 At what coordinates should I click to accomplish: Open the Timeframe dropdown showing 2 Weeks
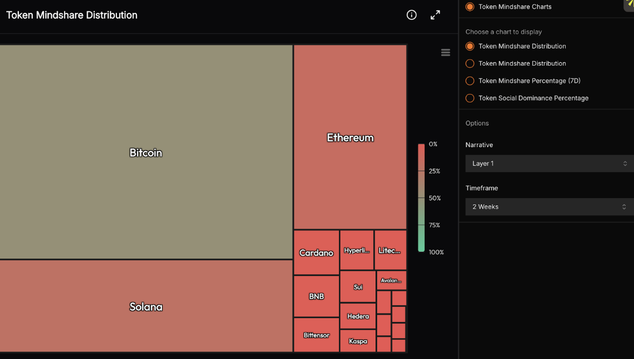coord(549,207)
